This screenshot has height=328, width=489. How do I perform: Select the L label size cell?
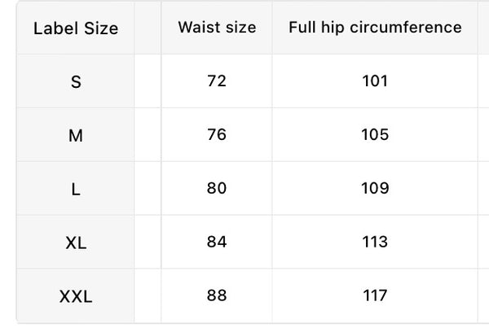click(x=76, y=189)
